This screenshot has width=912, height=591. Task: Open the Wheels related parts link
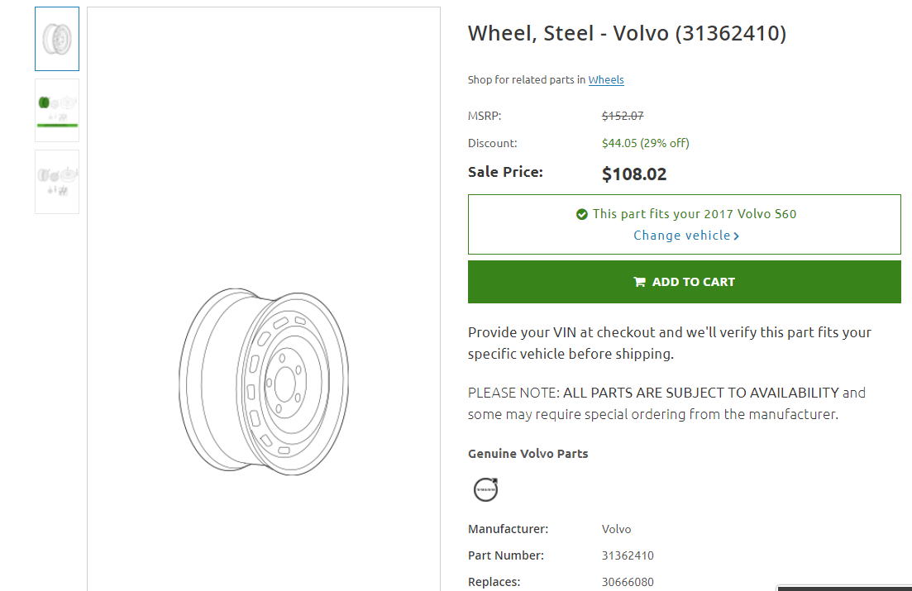(x=606, y=80)
